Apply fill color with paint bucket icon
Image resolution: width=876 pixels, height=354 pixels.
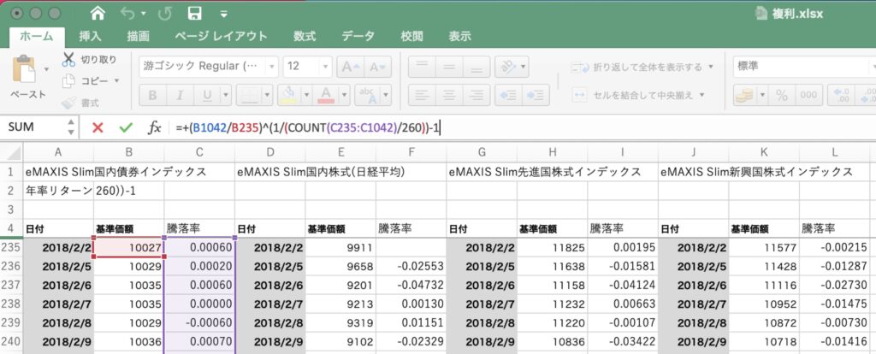pyautogui.click(x=289, y=95)
